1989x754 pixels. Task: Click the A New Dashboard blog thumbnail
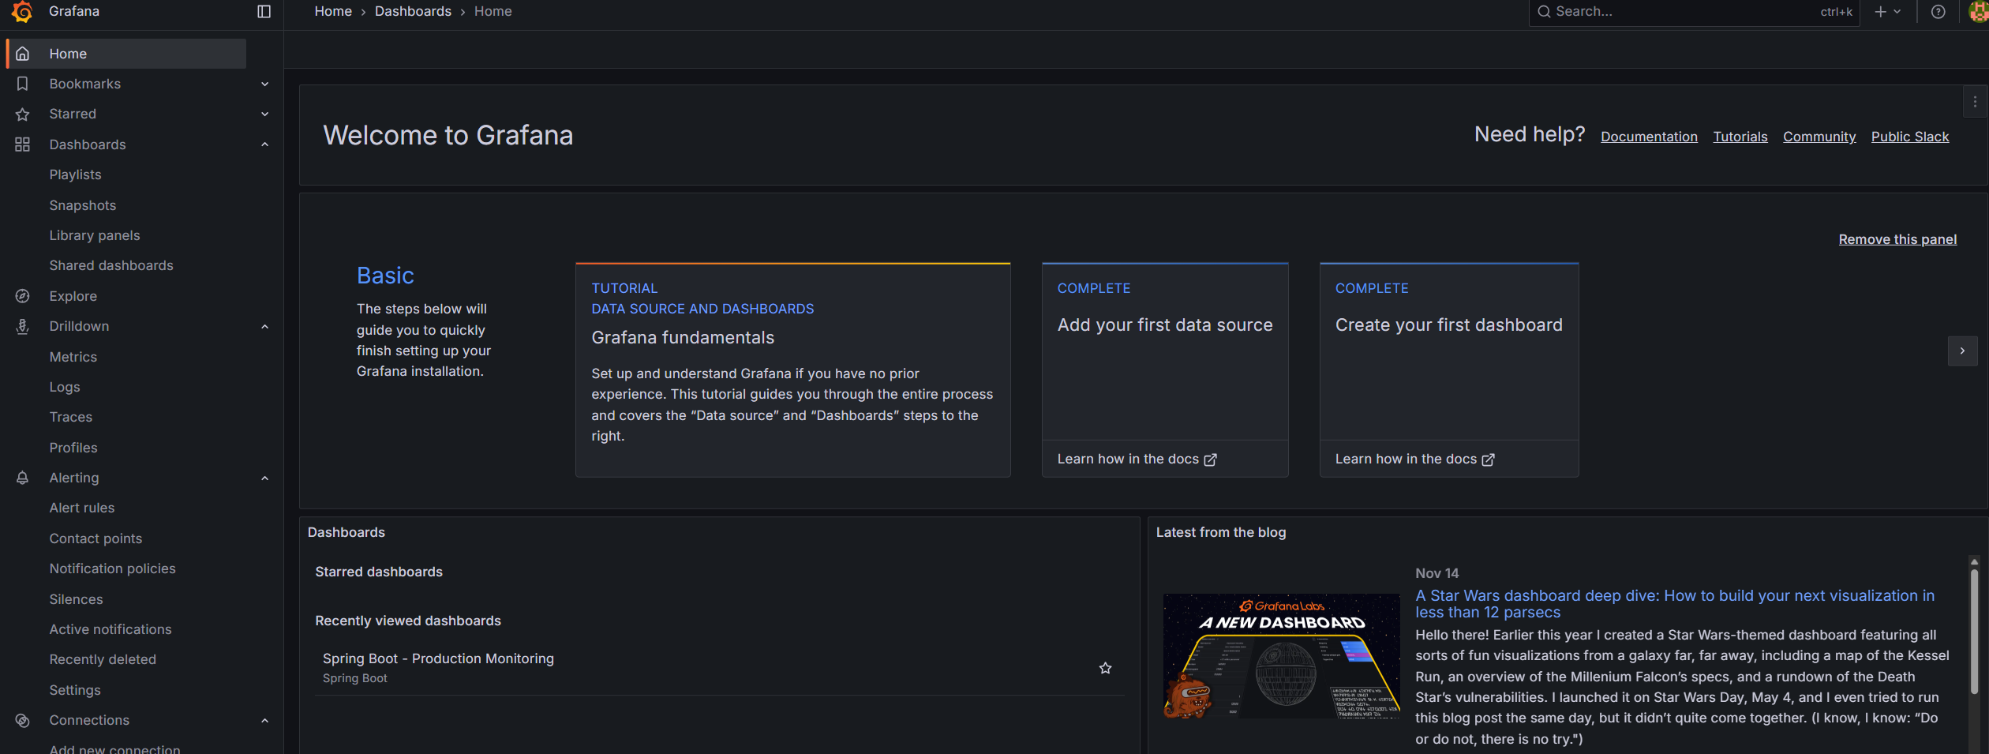coord(1281,656)
